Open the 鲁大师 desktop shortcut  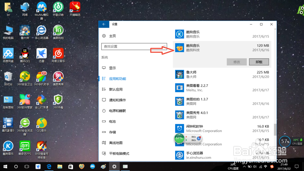click(x=25, y=32)
